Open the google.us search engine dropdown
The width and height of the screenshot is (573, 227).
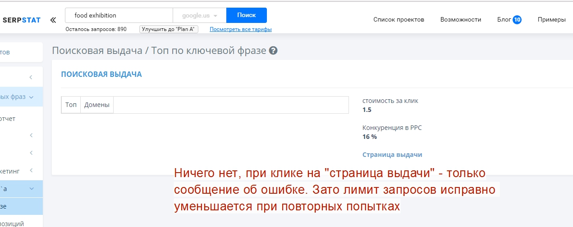(199, 15)
